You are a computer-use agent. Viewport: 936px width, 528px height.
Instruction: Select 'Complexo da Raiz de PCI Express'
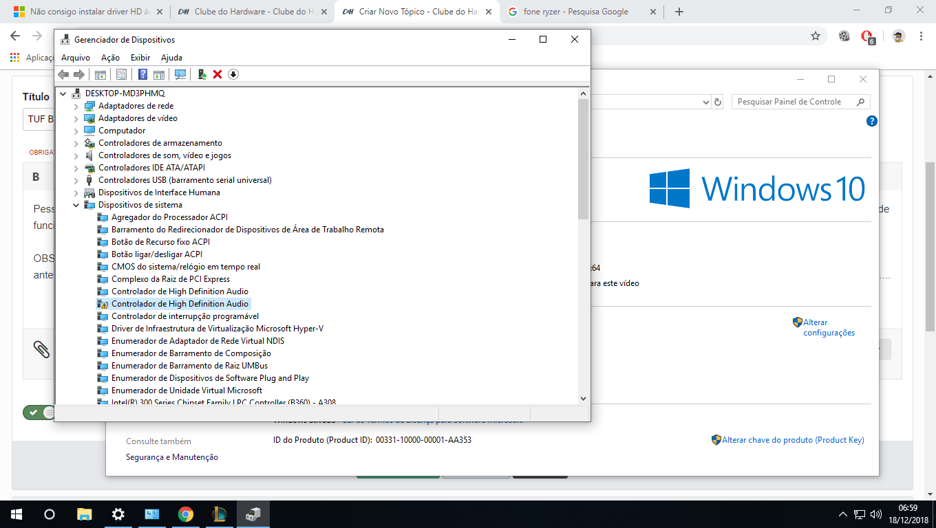pos(171,279)
